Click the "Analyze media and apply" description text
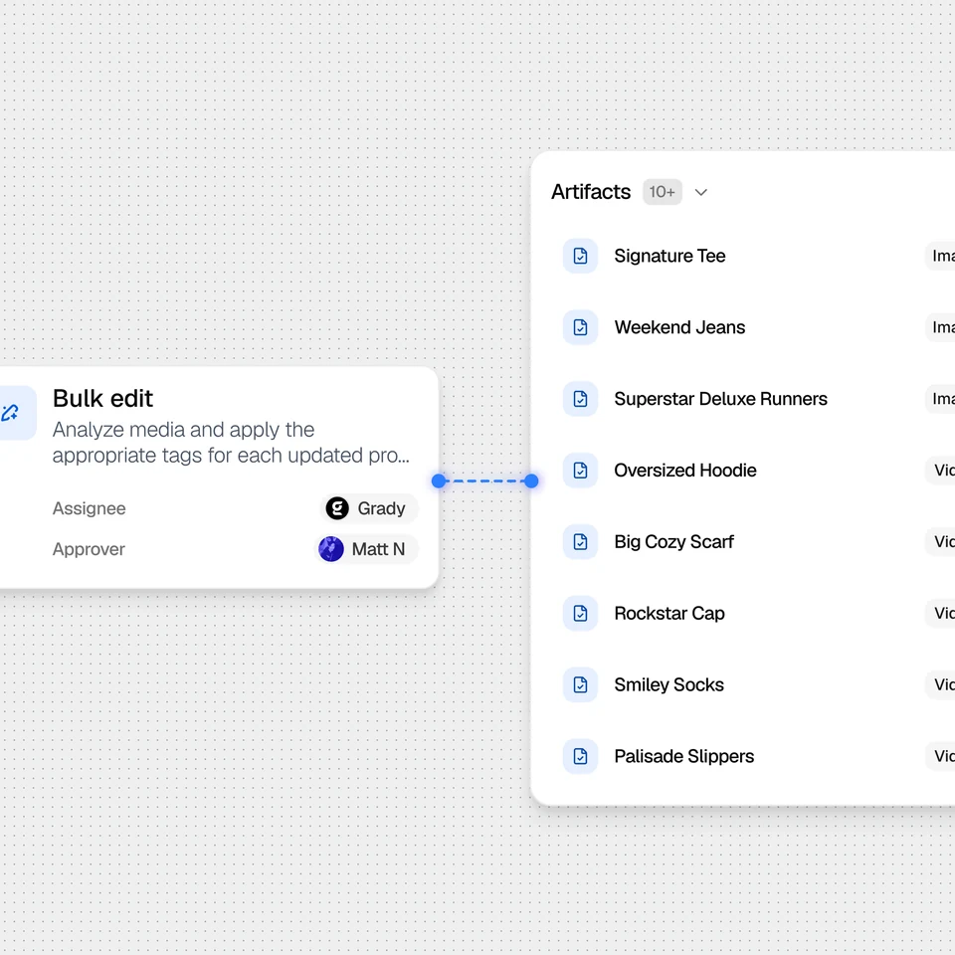Image resolution: width=955 pixels, height=955 pixels. 231,442
